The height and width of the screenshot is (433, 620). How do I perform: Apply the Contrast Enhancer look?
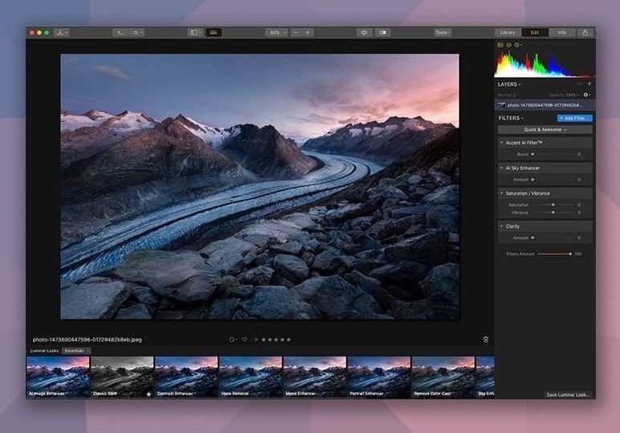tap(186, 377)
